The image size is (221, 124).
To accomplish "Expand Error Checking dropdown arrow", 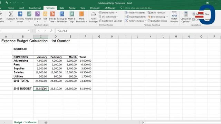I will coord(167,17).
